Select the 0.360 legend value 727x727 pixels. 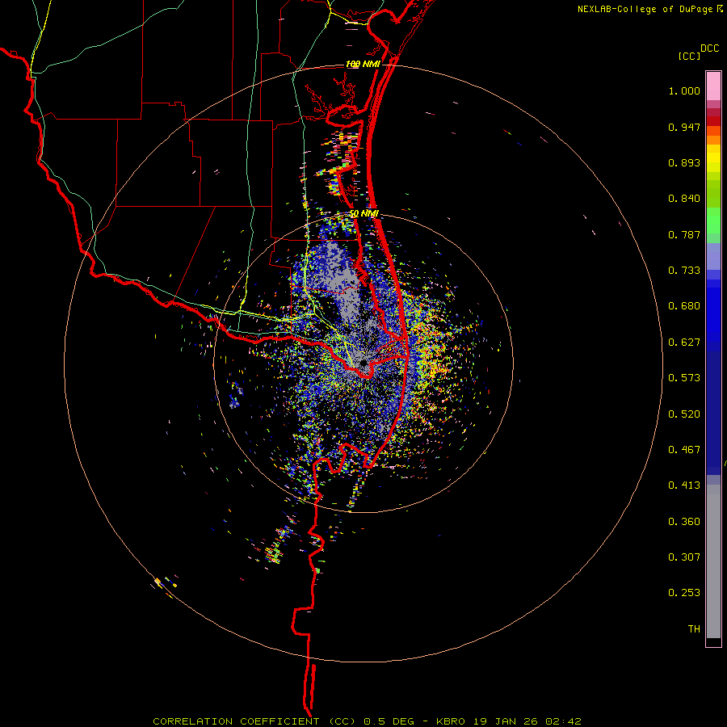coord(684,522)
